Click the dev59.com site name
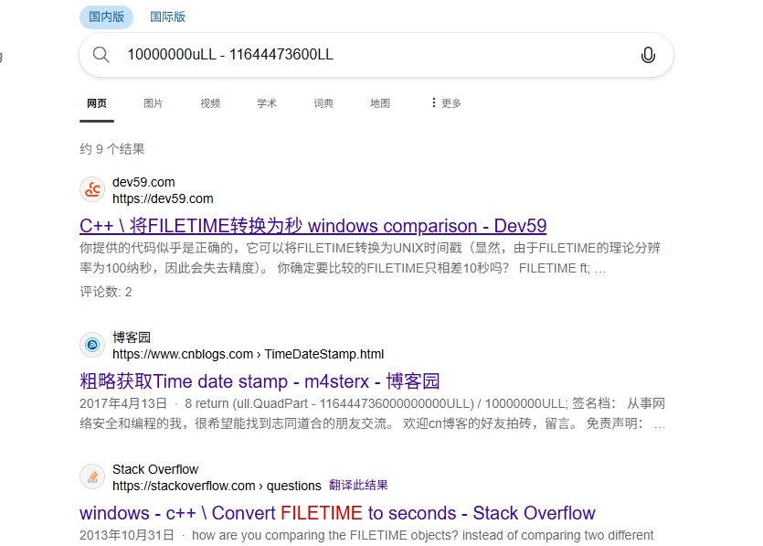Viewport: 763px width, 546px height. (143, 182)
